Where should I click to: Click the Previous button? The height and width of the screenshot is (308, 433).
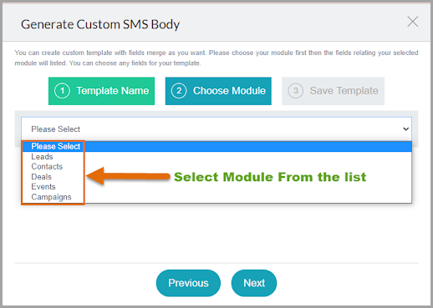point(188,283)
